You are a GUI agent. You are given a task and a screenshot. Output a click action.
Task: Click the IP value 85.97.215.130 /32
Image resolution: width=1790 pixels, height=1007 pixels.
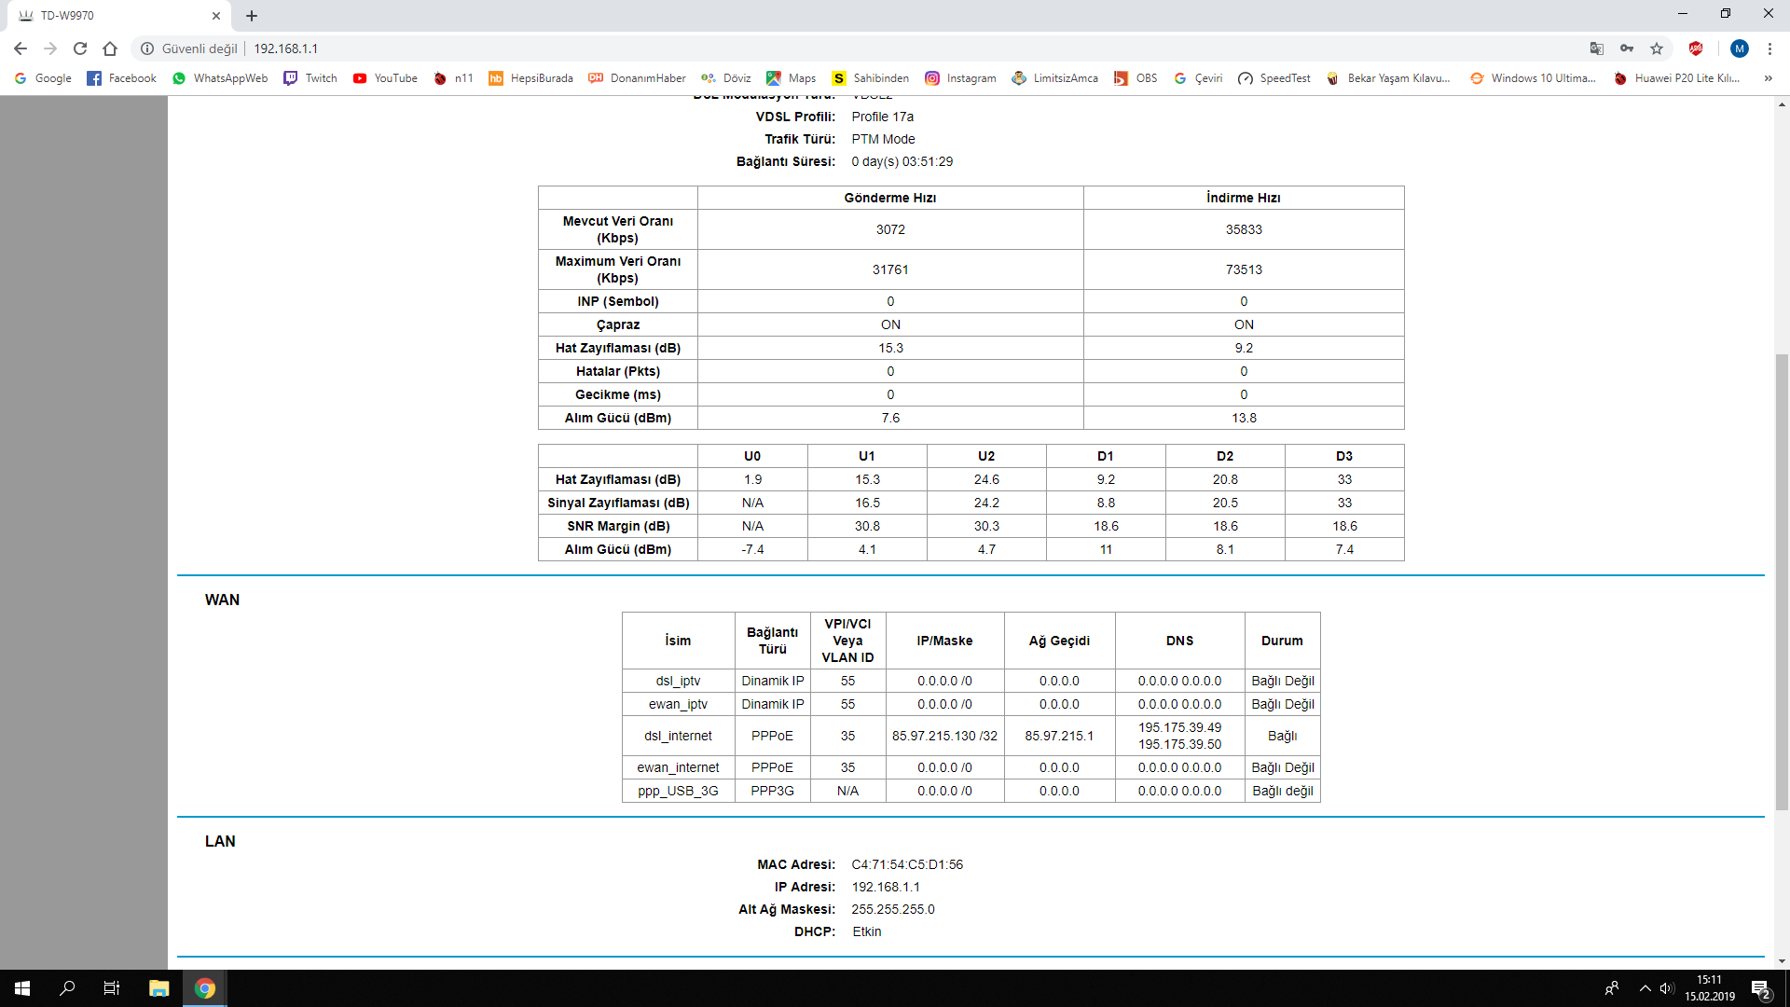pyautogui.click(x=944, y=736)
